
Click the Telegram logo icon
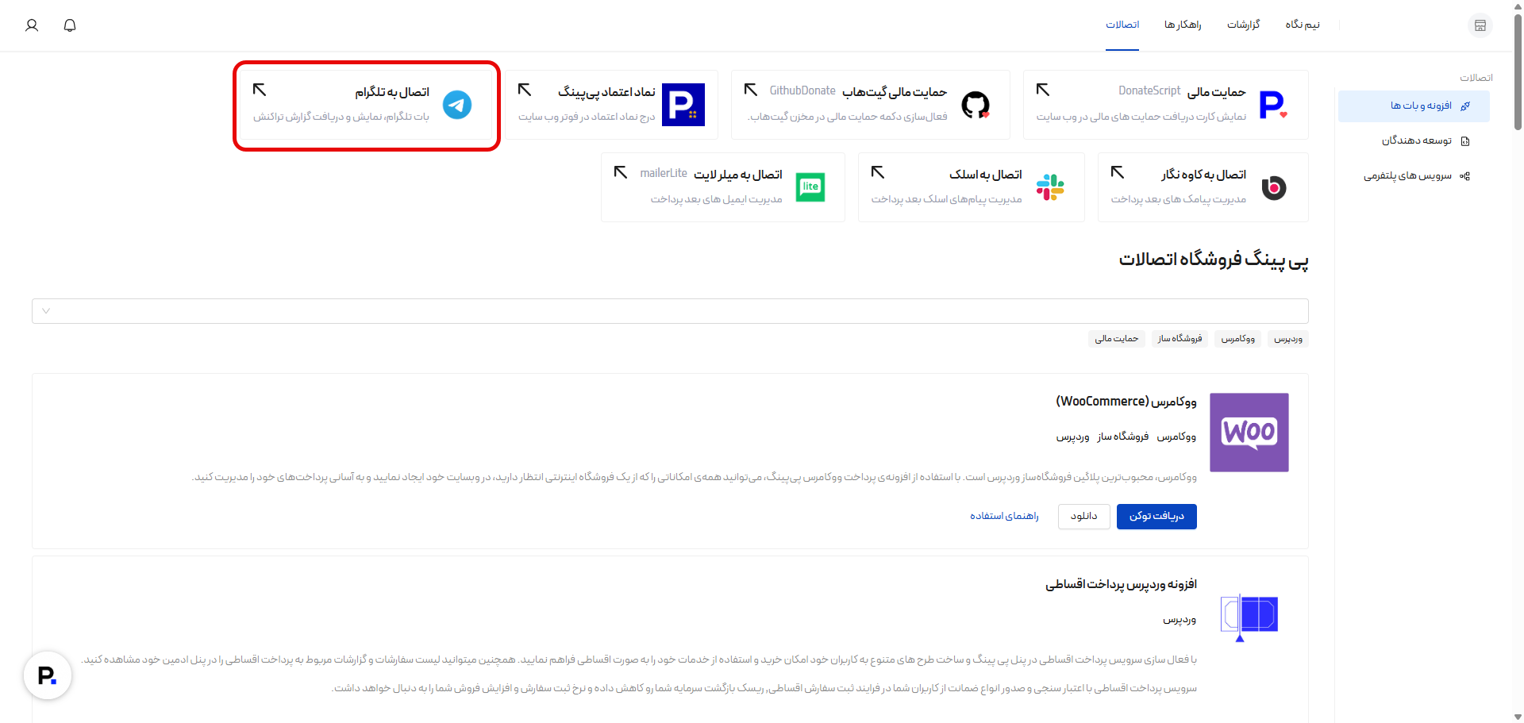tap(457, 105)
